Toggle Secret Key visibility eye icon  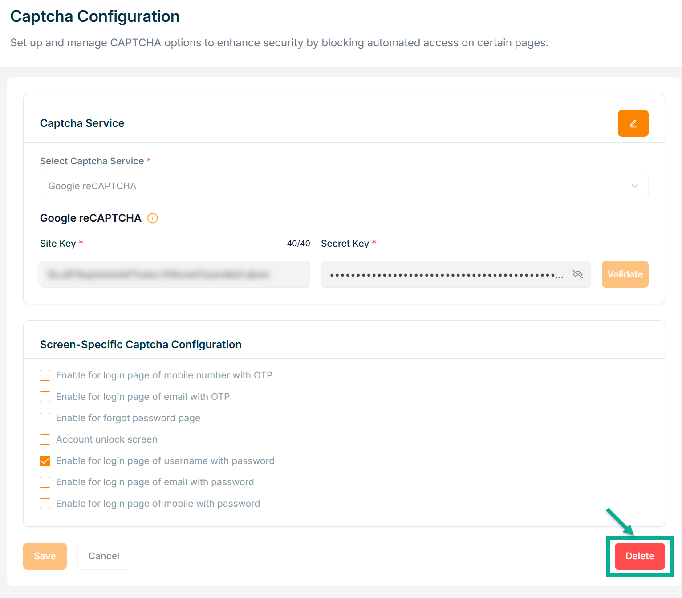(x=577, y=274)
